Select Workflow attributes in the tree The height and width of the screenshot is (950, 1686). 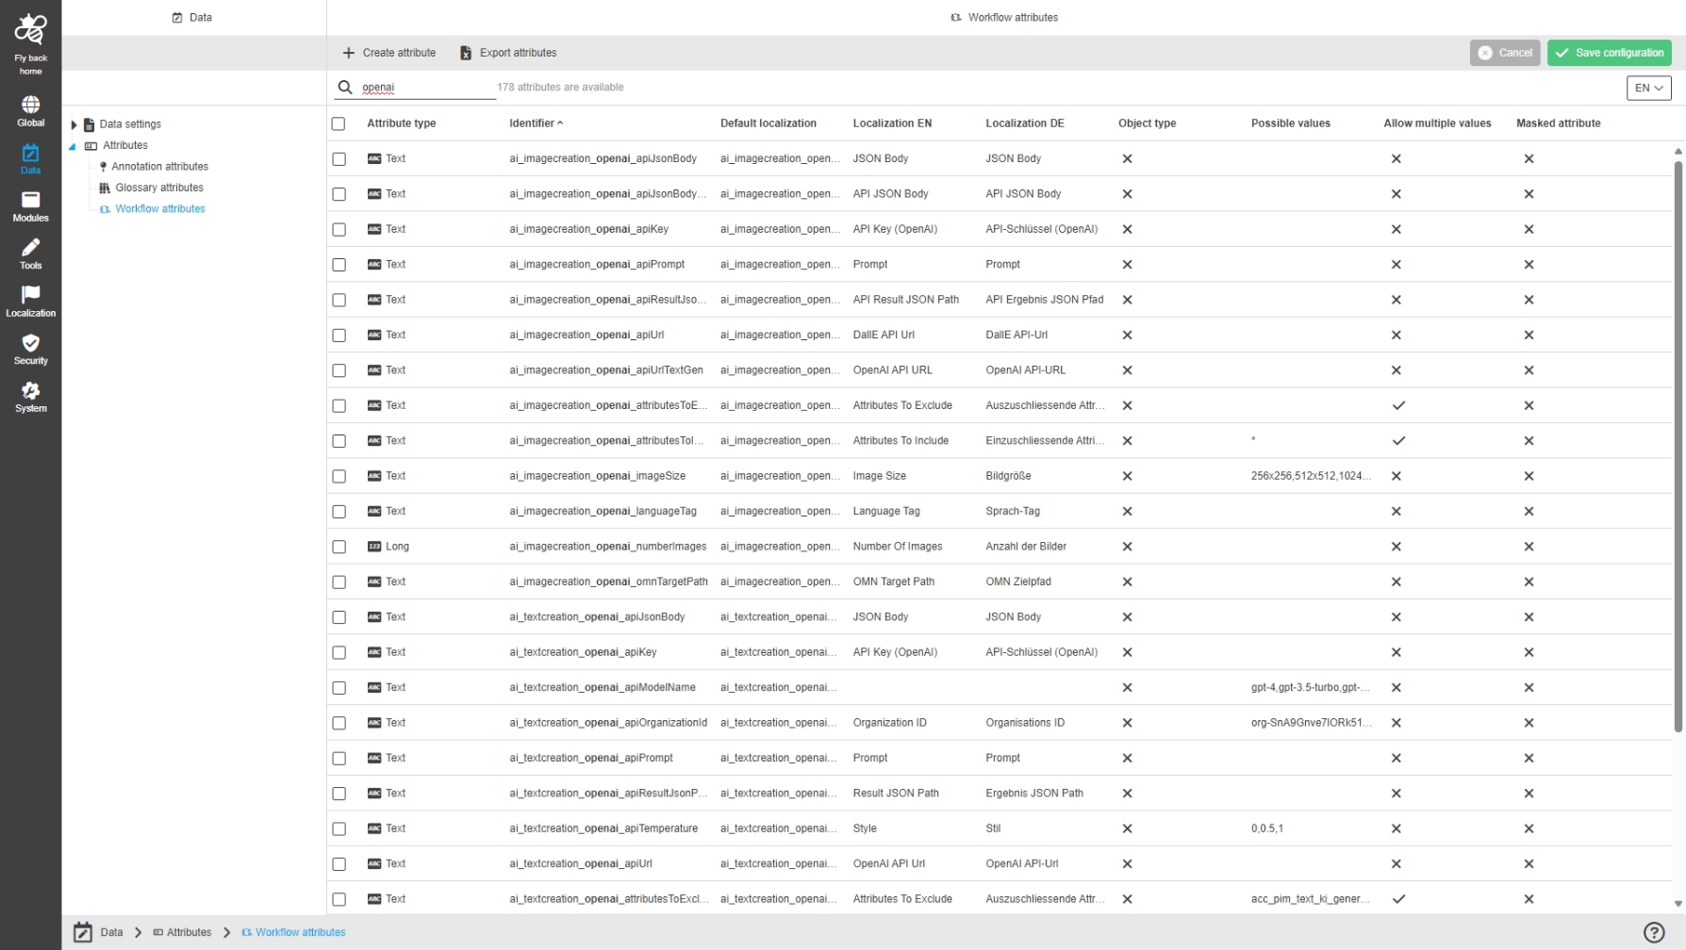160,209
